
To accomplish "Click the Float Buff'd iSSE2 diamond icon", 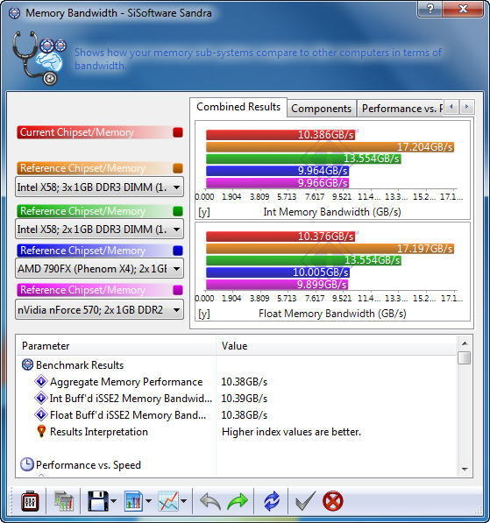I will (x=41, y=414).
